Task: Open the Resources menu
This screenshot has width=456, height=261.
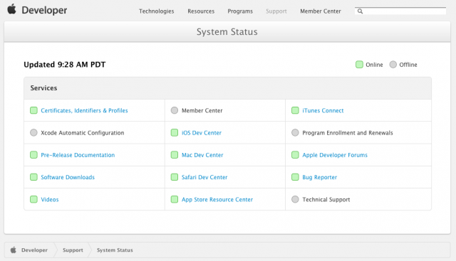Action: tap(201, 11)
